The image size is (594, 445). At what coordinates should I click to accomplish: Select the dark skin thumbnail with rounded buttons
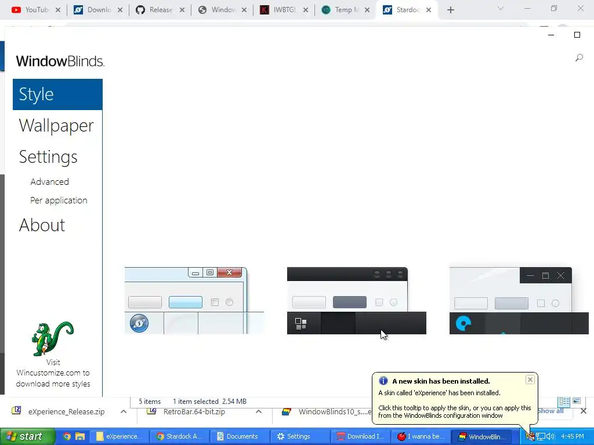[357, 301]
